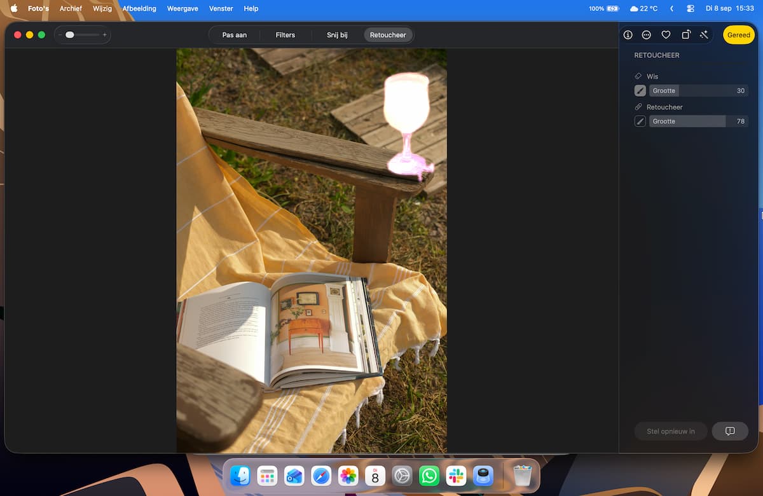Open the more options ellipsis icon
This screenshot has width=763, height=496.
pyautogui.click(x=647, y=35)
